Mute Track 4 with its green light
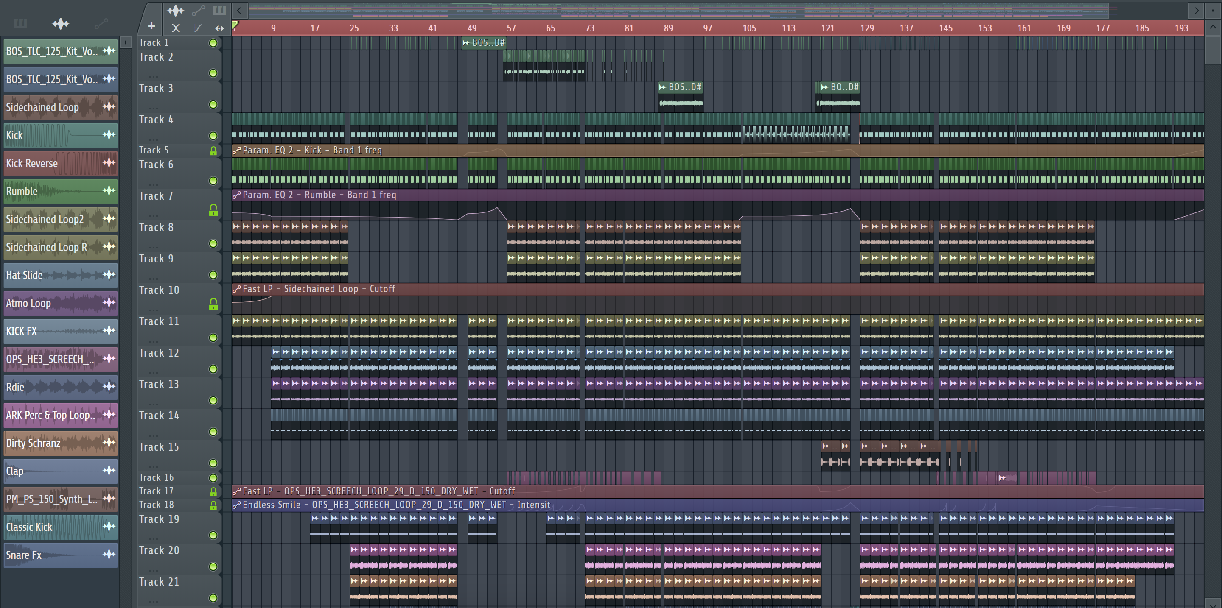Screen dimensions: 1222x608 pyautogui.click(x=213, y=136)
